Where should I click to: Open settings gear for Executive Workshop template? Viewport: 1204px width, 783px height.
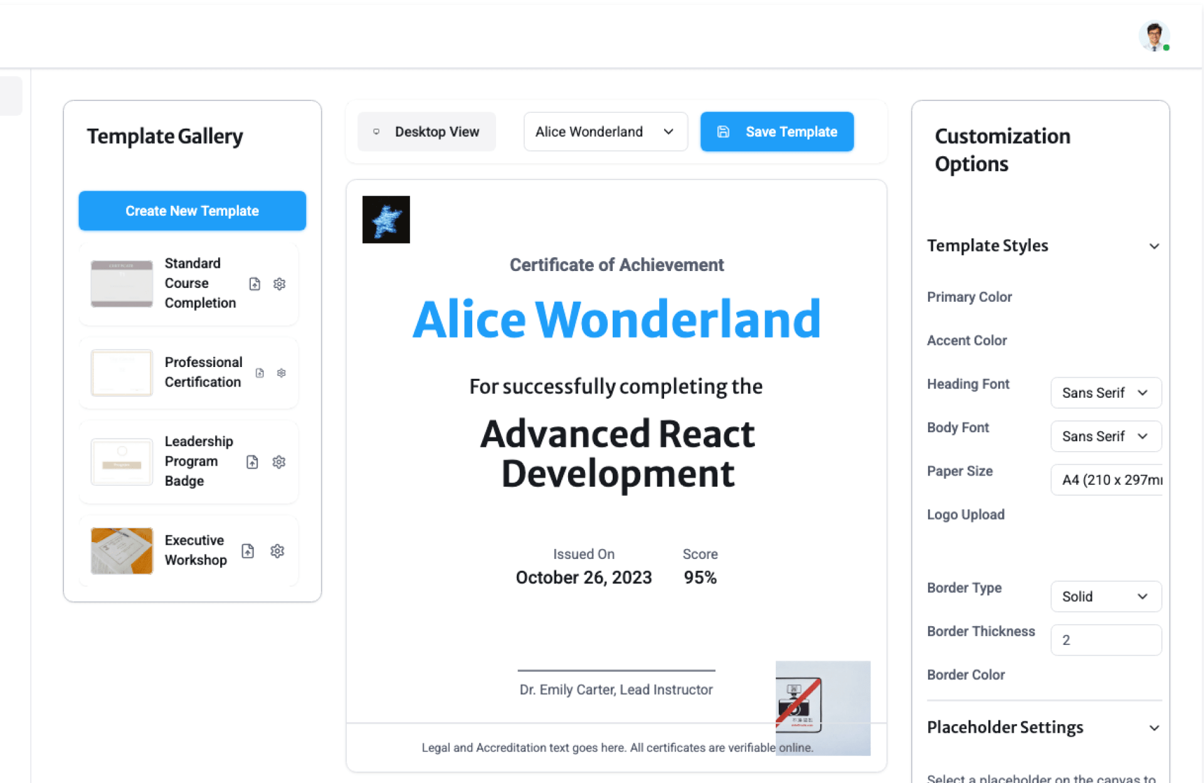tap(277, 551)
